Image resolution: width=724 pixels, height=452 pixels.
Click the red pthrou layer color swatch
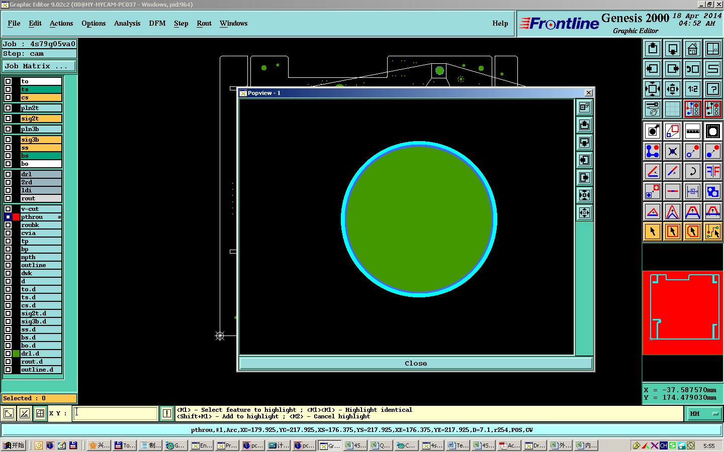coord(16,217)
